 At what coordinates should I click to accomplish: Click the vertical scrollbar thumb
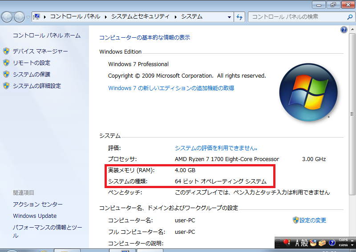point(352,114)
